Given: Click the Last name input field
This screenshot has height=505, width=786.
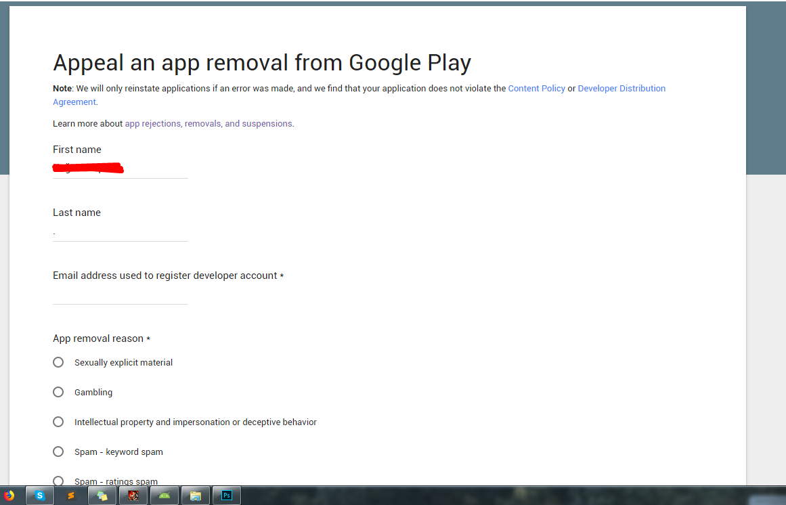Looking at the screenshot, I should coord(121,232).
